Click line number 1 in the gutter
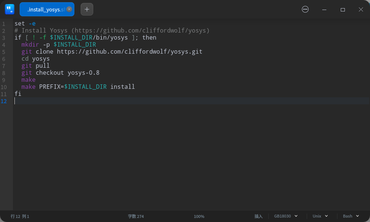This screenshot has height=222, width=370. pyautogui.click(x=4, y=23)
